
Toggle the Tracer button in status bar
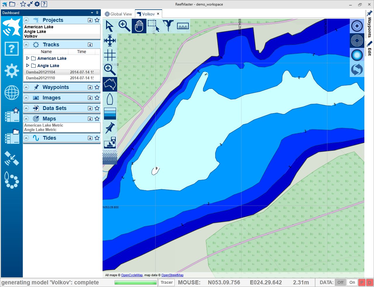tap(167, 282)
